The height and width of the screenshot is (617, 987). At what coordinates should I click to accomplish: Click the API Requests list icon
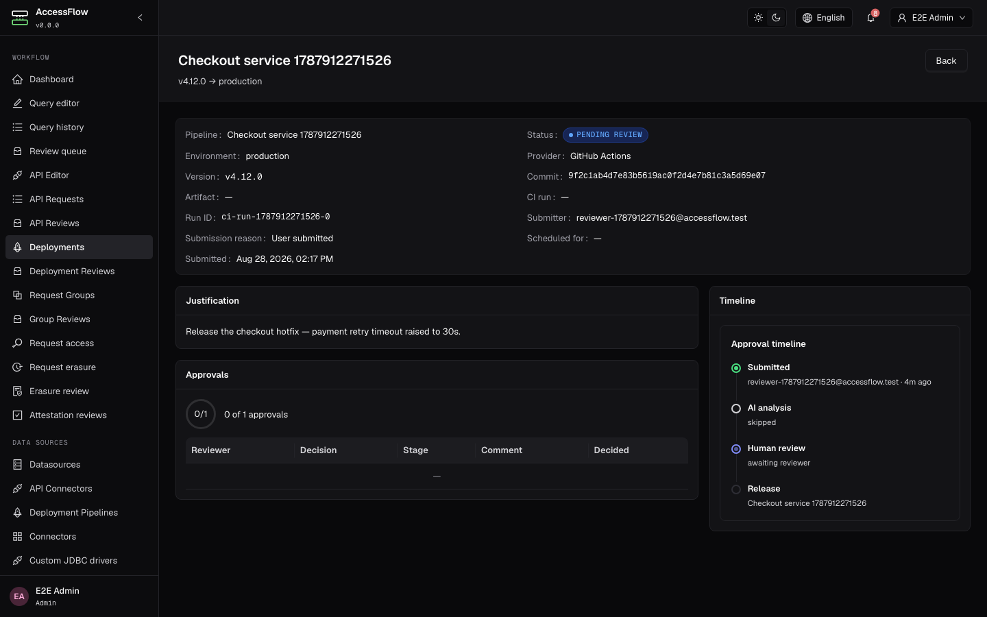(18, 199)
